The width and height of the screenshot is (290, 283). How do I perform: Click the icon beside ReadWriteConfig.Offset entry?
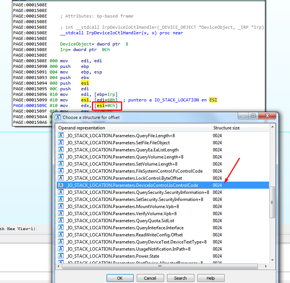tap(61, 235)
